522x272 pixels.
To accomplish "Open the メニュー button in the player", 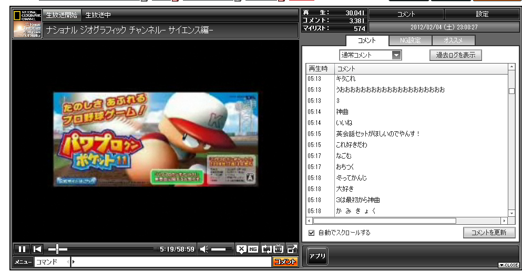I will pos(23,261).
